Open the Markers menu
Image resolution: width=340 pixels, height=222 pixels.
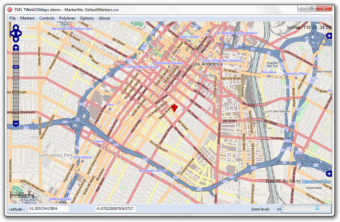[27, 18]
